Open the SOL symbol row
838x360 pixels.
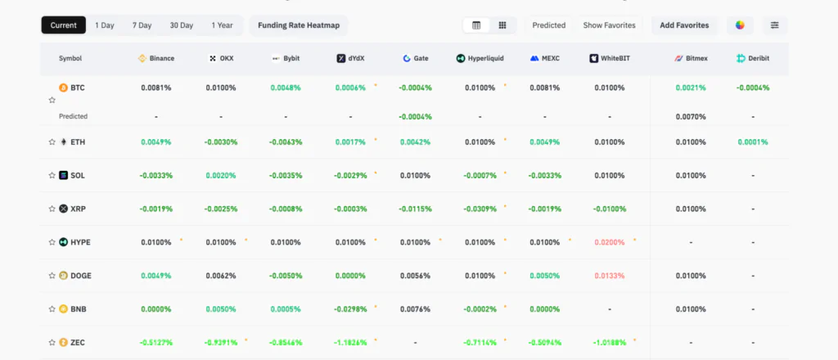(77, 176)
